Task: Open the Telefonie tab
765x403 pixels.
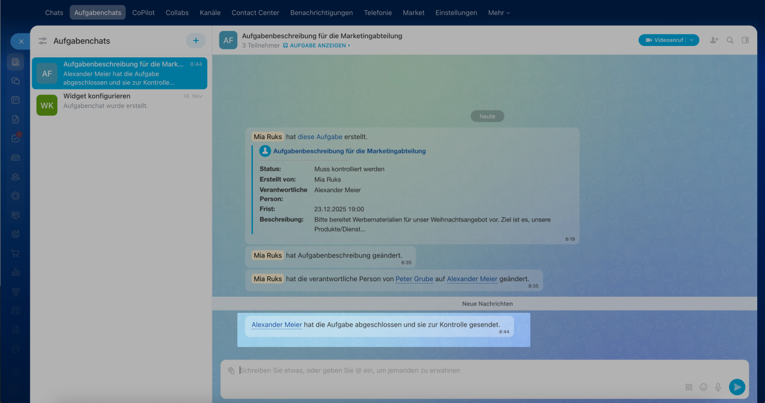Action: (378, 13)
